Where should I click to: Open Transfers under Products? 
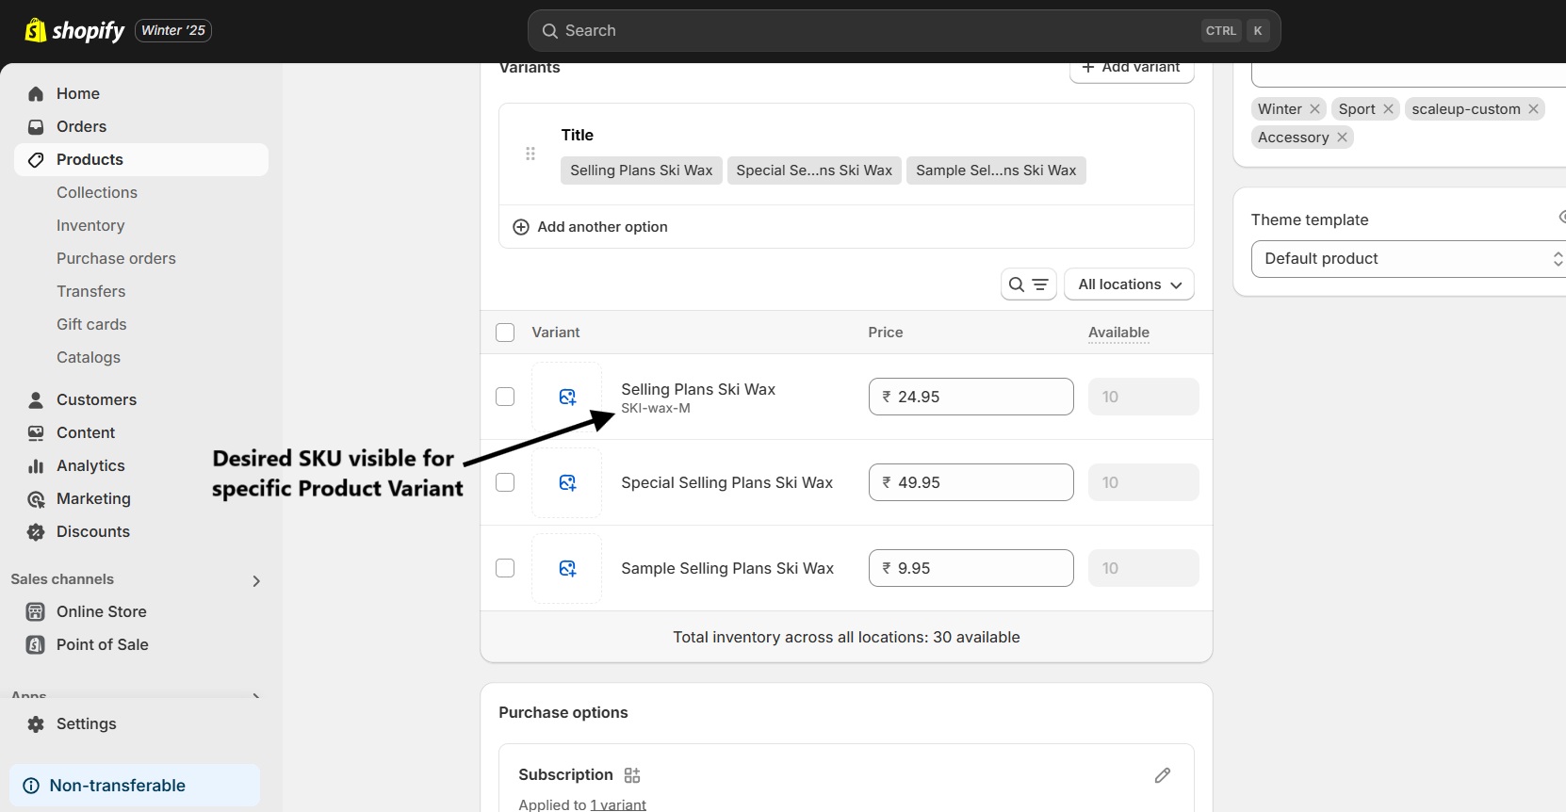click(90, 291)
